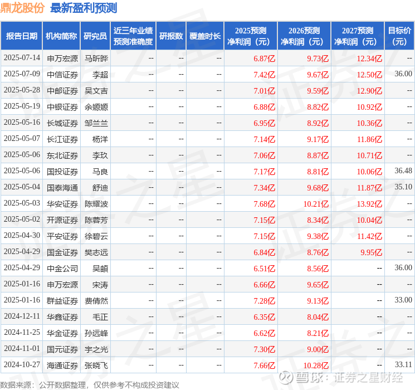Select the 海通证券 cell
This screenshot has height=390, width=415.
(62, 365)
